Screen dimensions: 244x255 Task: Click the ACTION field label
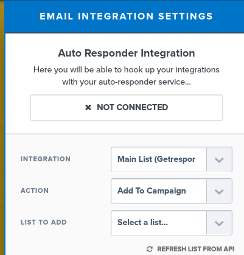click(35, 190)
